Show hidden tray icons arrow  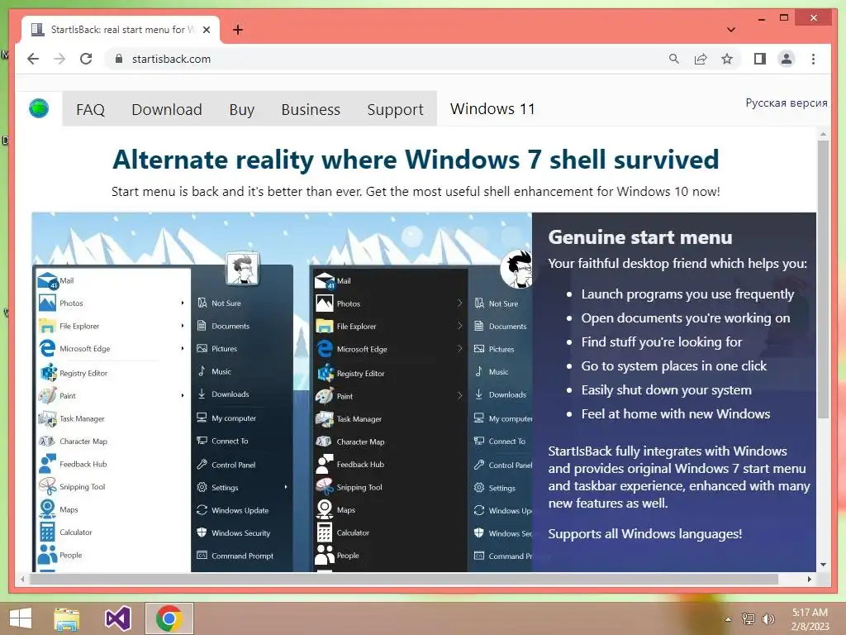pos(728,619)
